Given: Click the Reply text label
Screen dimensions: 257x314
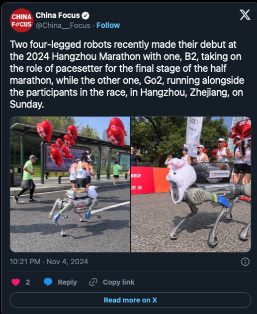Looking at the screenshot, I should (67, 282).
